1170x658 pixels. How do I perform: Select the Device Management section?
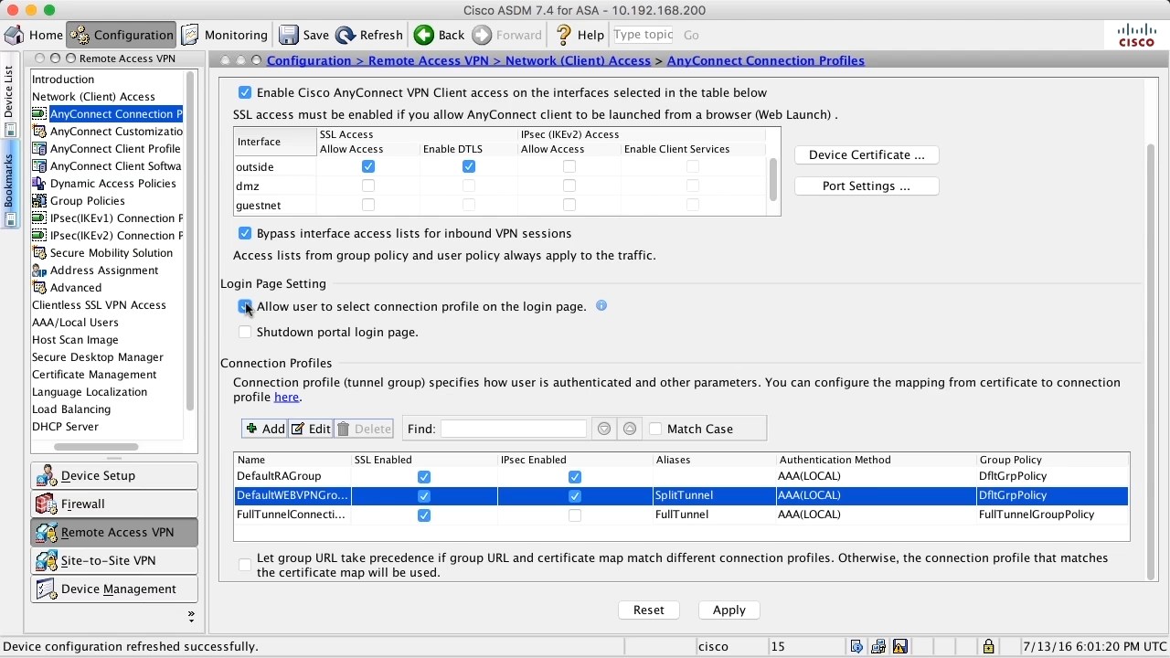click(114, 589)
